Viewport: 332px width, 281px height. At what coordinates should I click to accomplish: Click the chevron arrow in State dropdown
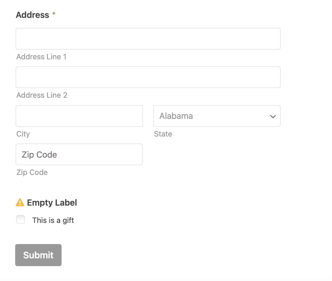pyautogui.click(x=273, y=117)
